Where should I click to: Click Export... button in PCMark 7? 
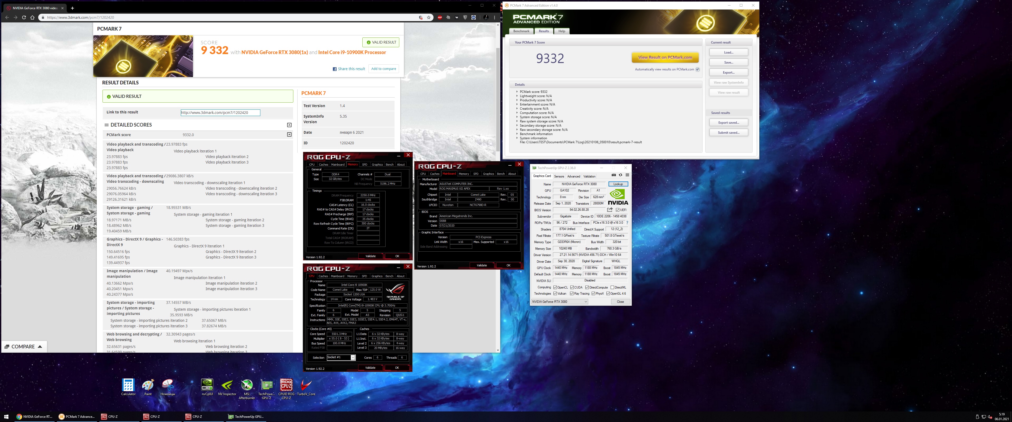click(728, 72)
